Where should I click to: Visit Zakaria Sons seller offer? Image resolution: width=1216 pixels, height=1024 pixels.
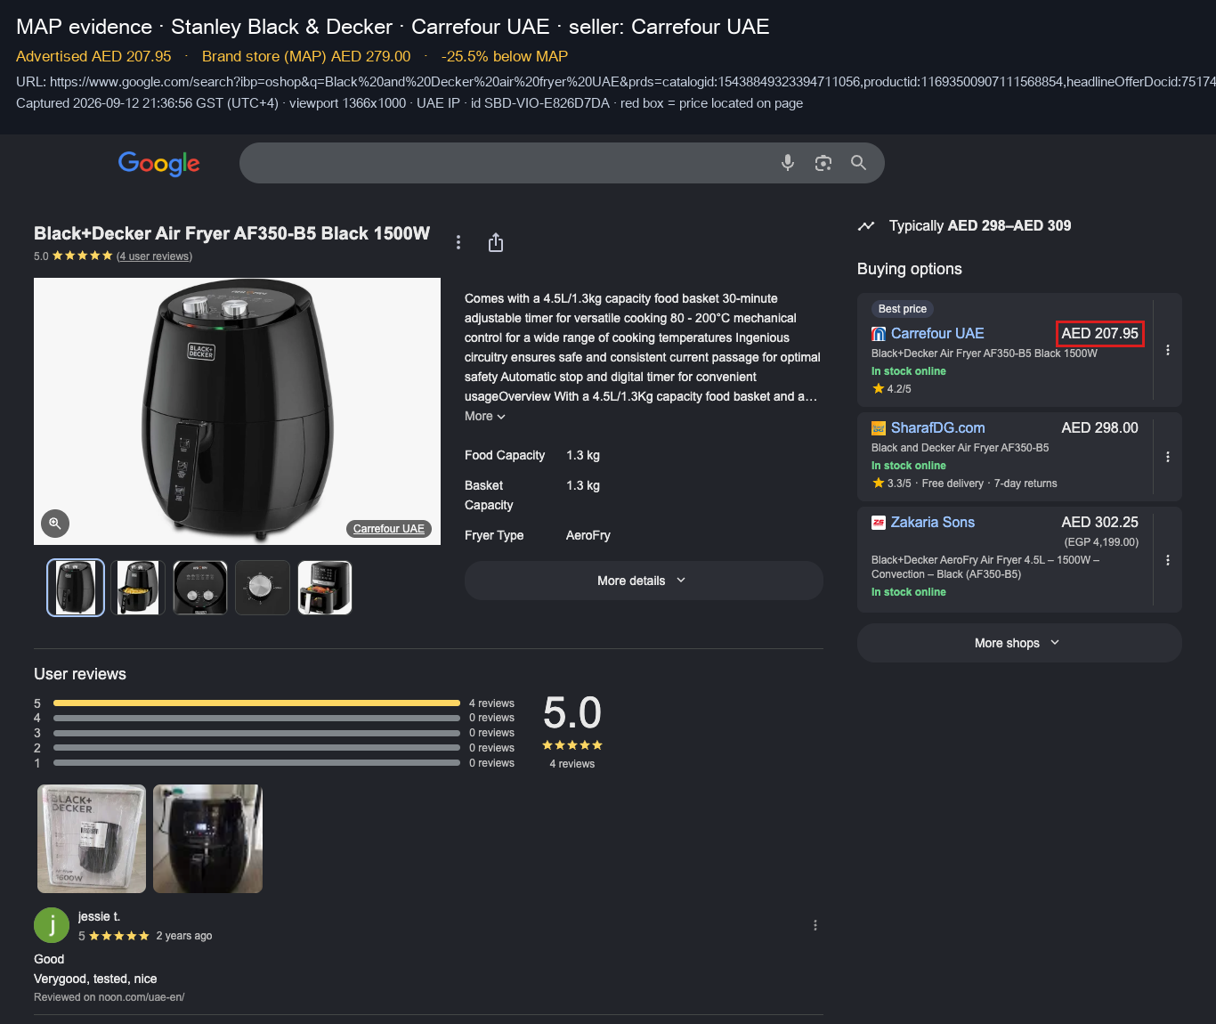click(933, 522)
